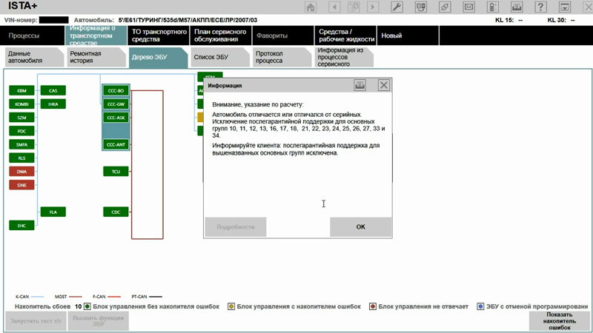The width and height of the screenshot is (593, 333).
Task: Click the battery status icon in toolbar
Action: (494, 7)
